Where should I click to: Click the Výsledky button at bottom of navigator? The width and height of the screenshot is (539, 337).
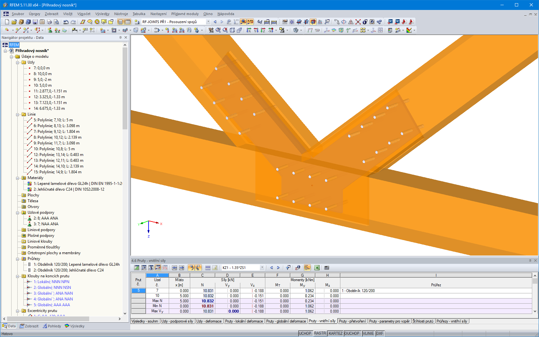pyautogui.click(x=75, y=326)
